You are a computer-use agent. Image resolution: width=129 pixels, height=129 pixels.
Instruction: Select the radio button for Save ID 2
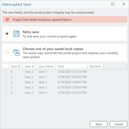click(6, 82)
